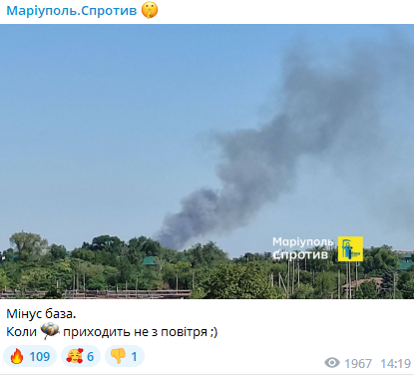Click the eye views icon
The image size is (414, 377).
coord(332,363)
